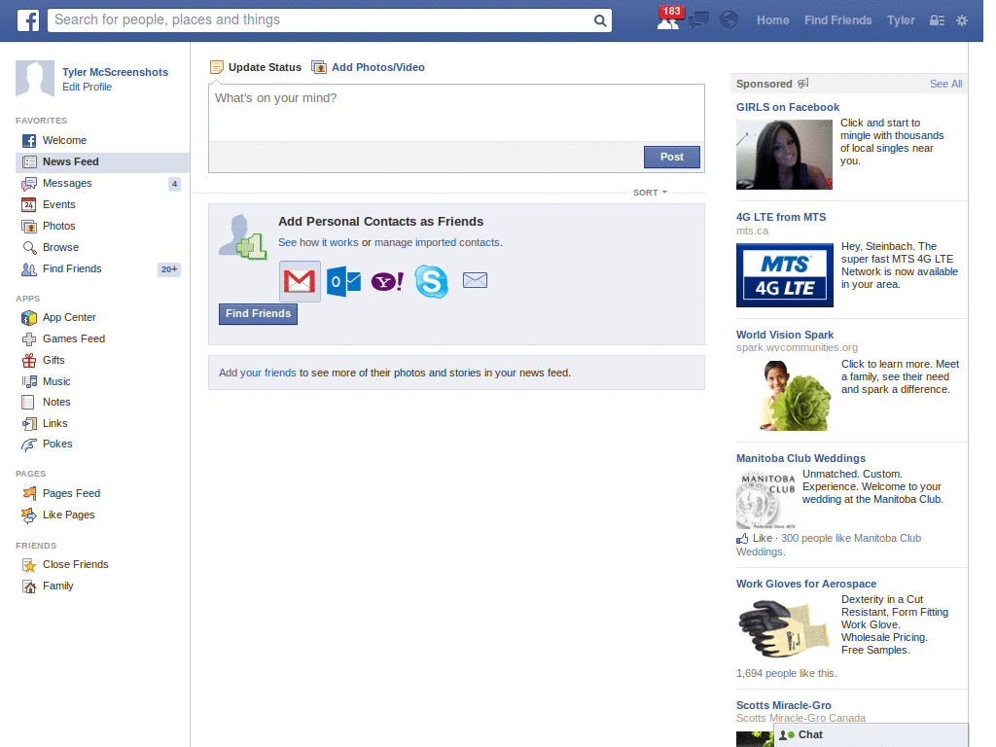Click the blue Post button
Viewport: 996px width, 747px height.
pyautogui.click(x=671, y=157)
